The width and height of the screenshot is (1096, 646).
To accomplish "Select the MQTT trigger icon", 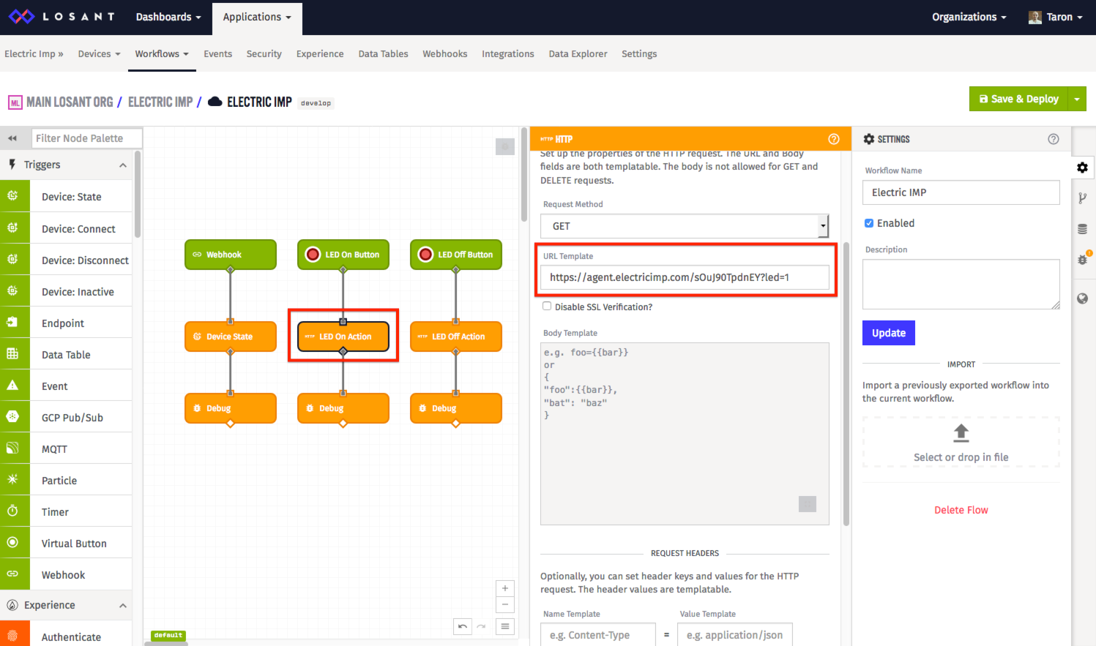I will [x=13, y=448].
